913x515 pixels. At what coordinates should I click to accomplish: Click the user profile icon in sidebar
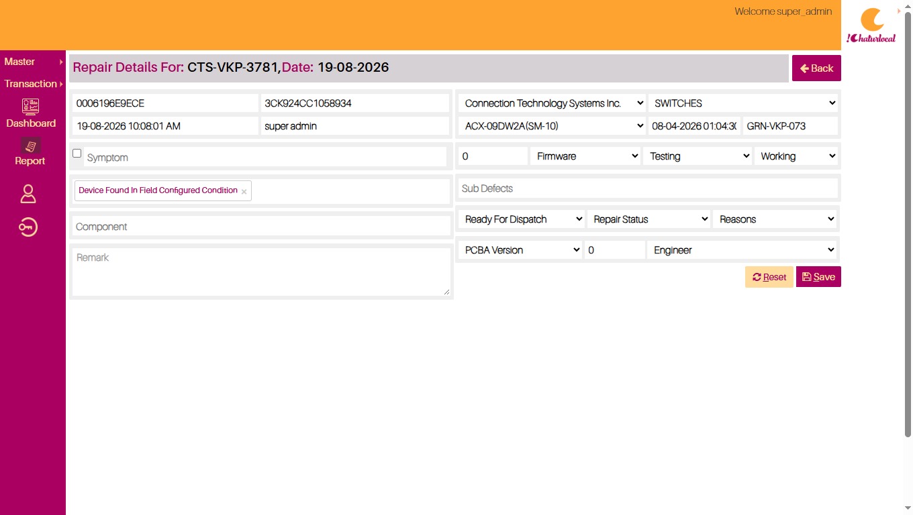point(28,194)
